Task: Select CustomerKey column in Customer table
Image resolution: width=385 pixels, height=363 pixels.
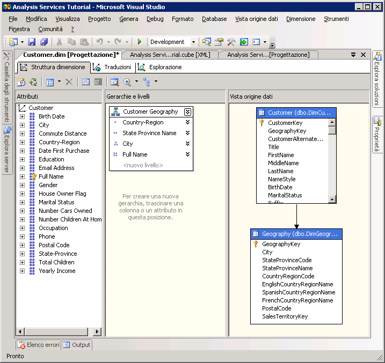Action: pyautogui.click(x=285, y=123)
